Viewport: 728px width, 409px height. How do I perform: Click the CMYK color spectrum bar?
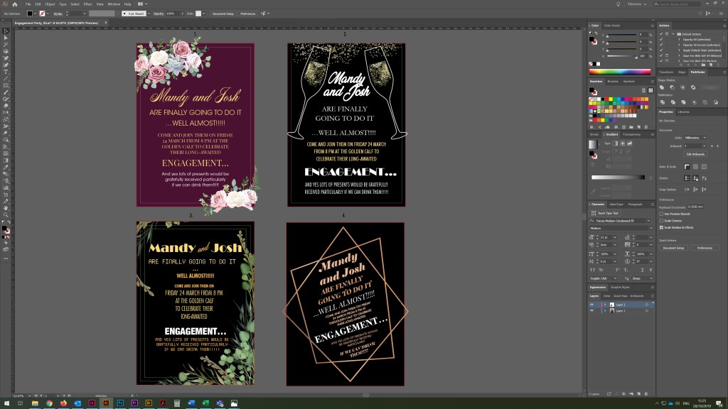click(619, 72)
